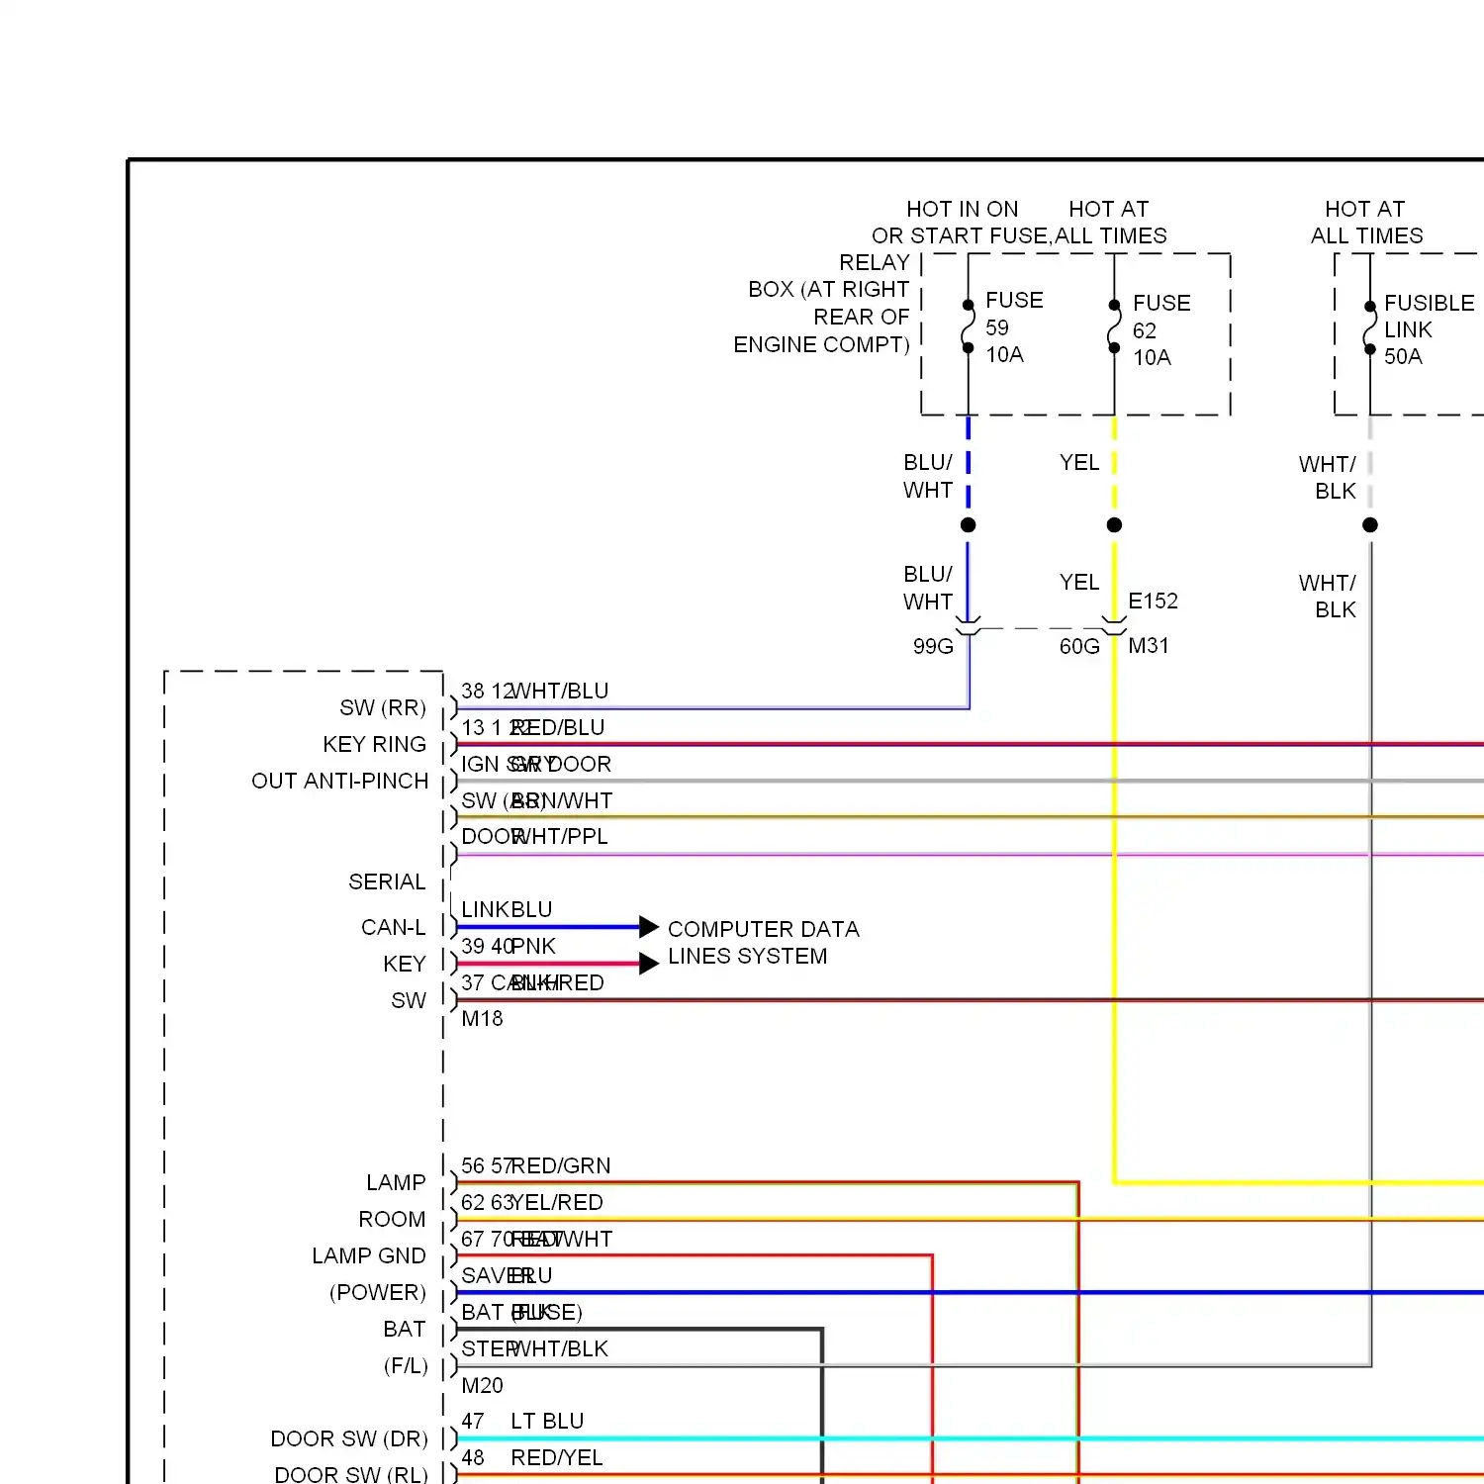Click the RED/YEL wire label
The height and width of the screenshot is (1484, 1484).
[556, 1458]
